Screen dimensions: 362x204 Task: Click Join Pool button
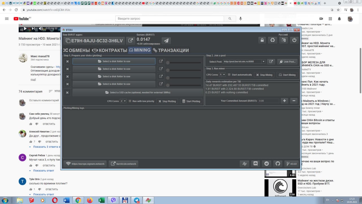287,61
